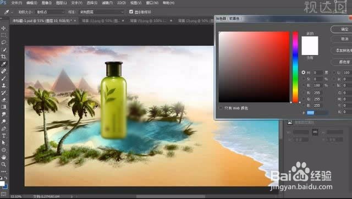
Task: Open the 图层(L) menu
Action: point(61,3)
